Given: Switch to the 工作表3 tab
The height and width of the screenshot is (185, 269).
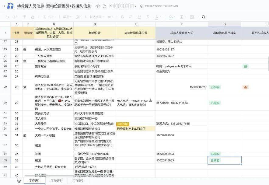Looking at the screenshot, I should tap(56, 181).
